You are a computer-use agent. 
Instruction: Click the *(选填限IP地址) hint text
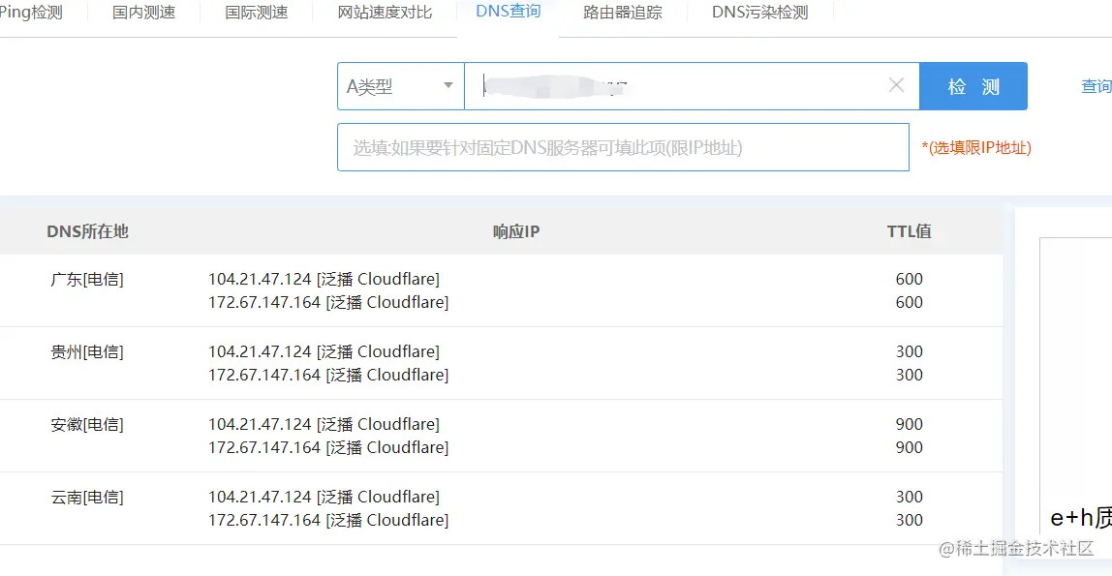click(976, 147)
